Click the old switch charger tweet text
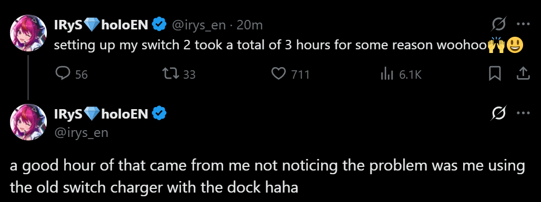 (x=267, y=177)
